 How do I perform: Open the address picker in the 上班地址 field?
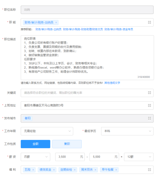(x=150, y=105)
